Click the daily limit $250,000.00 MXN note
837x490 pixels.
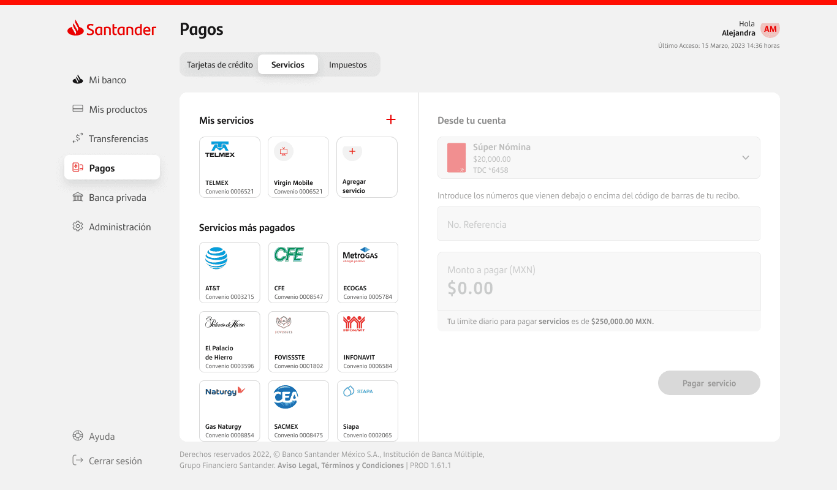click(x=550, y=321)
